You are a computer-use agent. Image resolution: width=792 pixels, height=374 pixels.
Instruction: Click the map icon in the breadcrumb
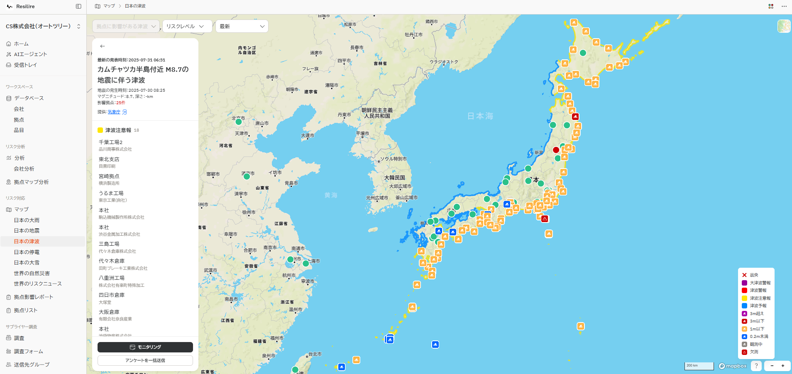(98, 6)
